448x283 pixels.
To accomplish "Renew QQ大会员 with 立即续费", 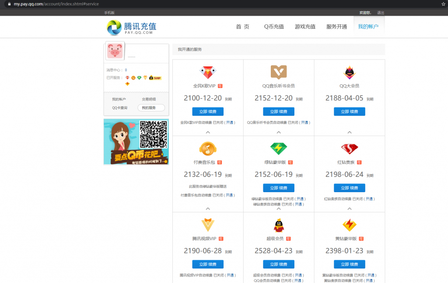I will (350, 111).
